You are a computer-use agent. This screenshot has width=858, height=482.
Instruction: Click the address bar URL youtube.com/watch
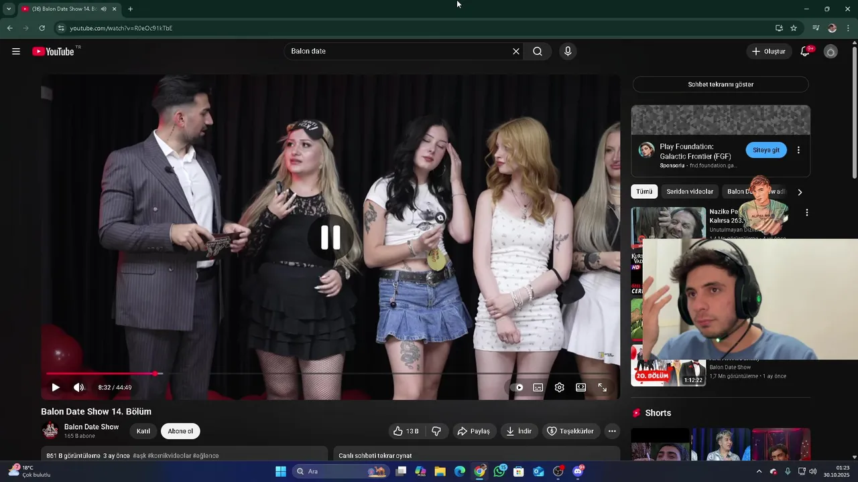pyautogui.click(x=121, y=28)
